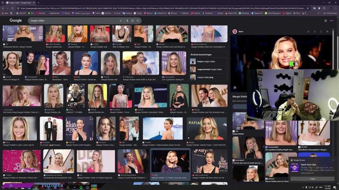Search inside image with Lens overlay icon
This screenshot has width=339, height=190.
click(x=235, y=88)
